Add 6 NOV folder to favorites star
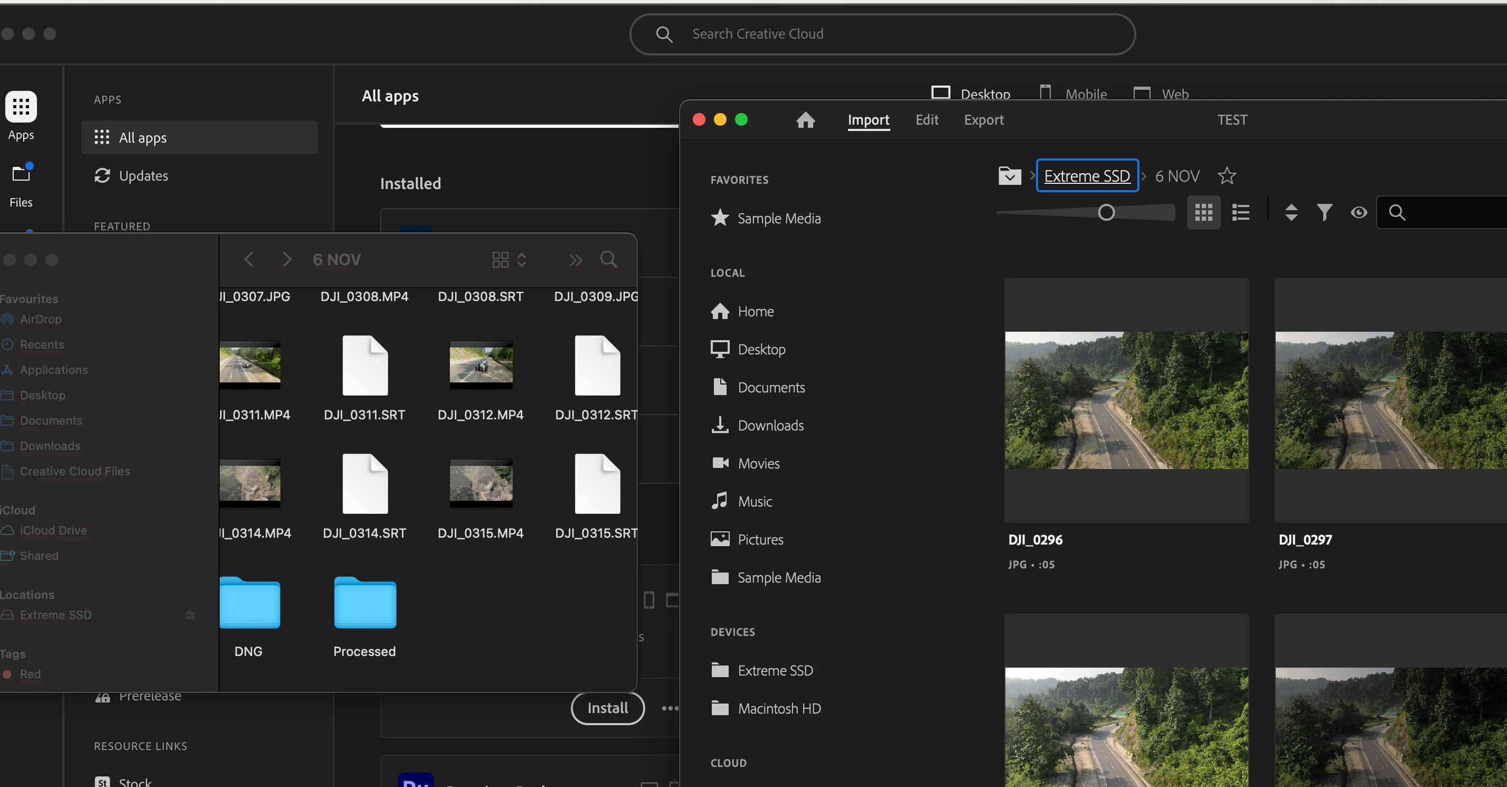This screenshot has width=1507, height=787. click(1226, 176)
